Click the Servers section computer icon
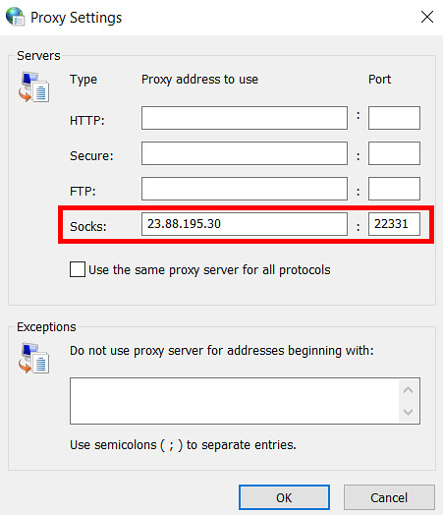443x515 pixels. coord(33,87)
